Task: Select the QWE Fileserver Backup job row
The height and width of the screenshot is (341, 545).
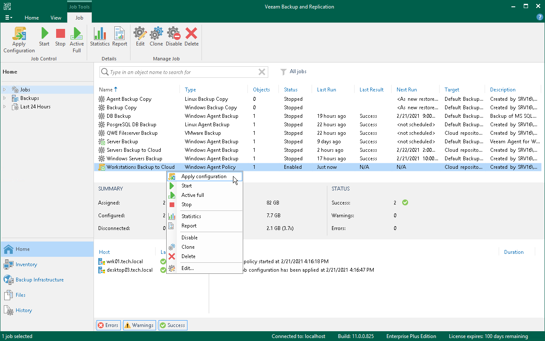Action: 318,133
